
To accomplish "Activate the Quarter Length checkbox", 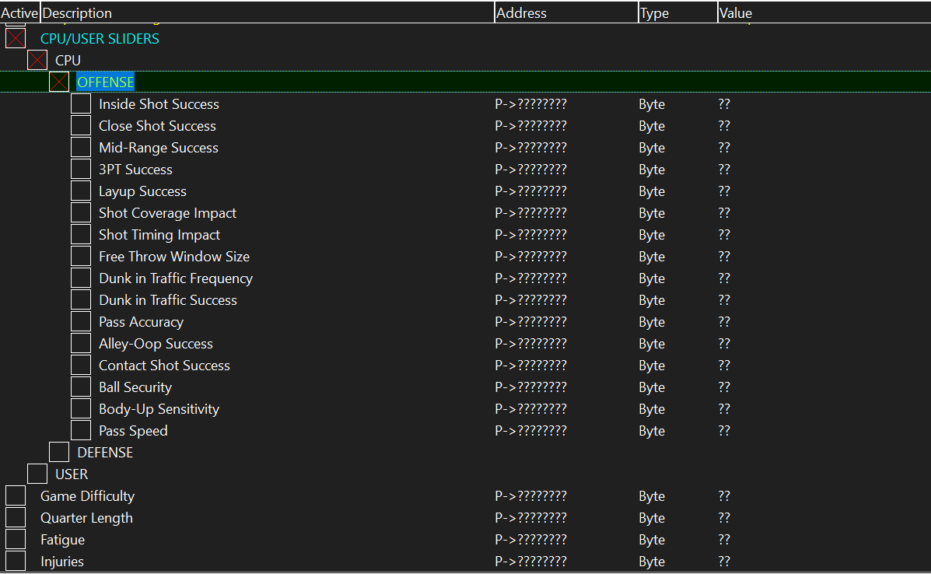I will click(16, 517).
